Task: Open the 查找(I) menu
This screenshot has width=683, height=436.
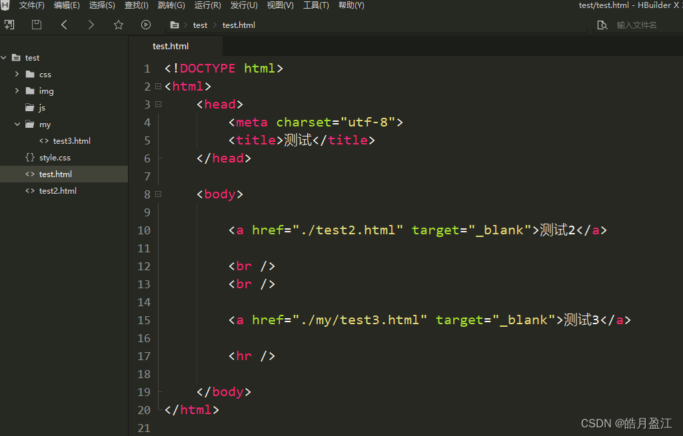Action: pos(137,5)
